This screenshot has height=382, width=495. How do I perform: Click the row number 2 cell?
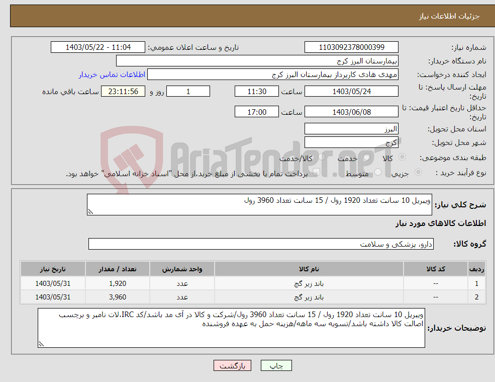click(x=477, y=297)
